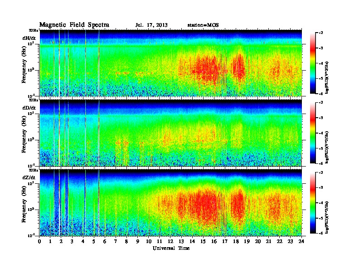The image size is (359, 277).
Task: Click the -4 tick on the dD/dt colorbar
Action: (321, 133)
